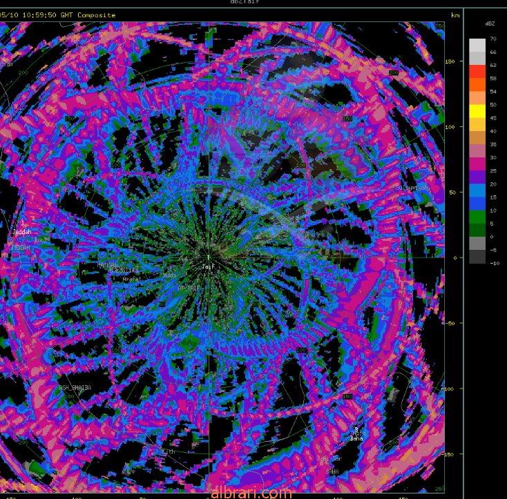Click the legend value 62
507x499 pixels.
click(493, 66)
